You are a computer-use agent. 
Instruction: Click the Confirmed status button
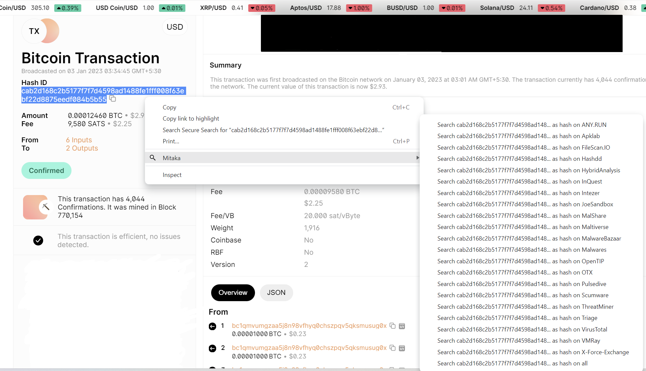[46, 171]
